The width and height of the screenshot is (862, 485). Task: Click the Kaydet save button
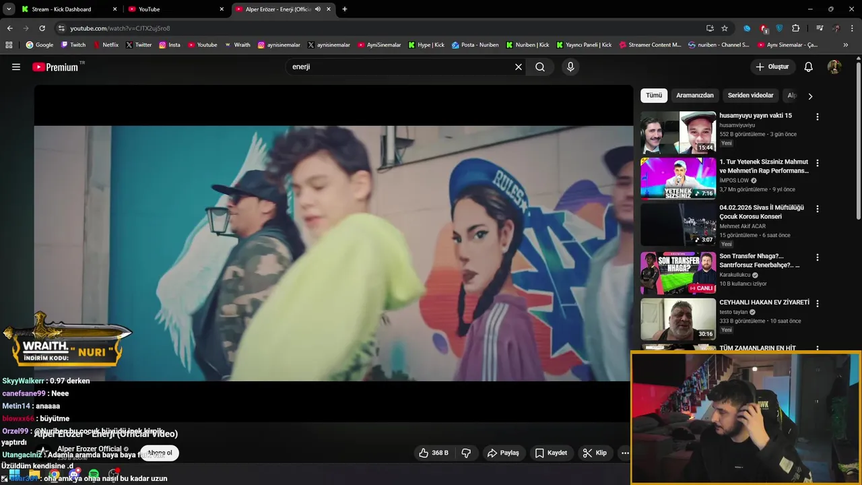[x=552, y=453]
